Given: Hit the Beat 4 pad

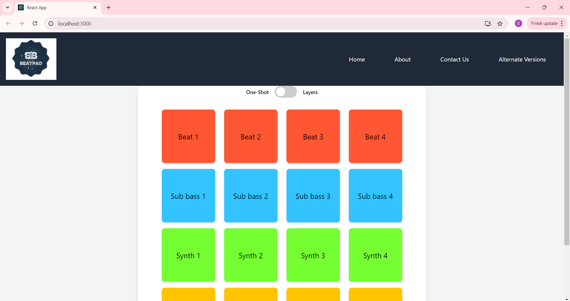Looking at the screenshot, I should [x=376, y=136].
